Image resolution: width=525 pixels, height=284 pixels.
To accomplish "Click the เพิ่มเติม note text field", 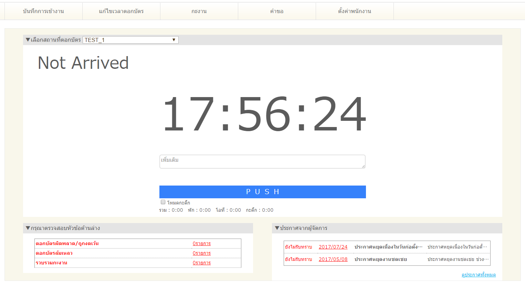I will coord(262,161).
